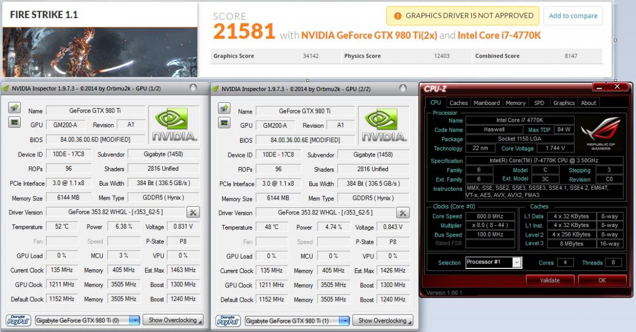Click NVIDIA Inspector title icon in GPU (2/2) window
The image size is (636, 332).
[x=215, y=89]
